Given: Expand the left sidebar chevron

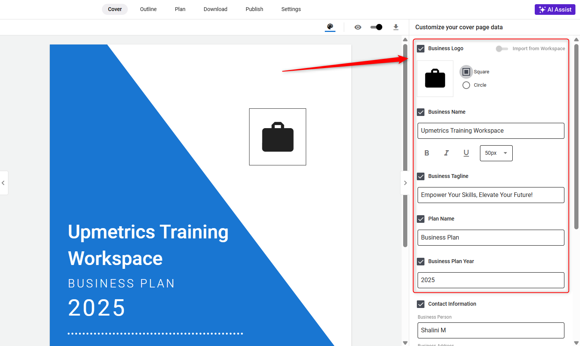Looking at the screenshot, I should click(x=3, y=183).
